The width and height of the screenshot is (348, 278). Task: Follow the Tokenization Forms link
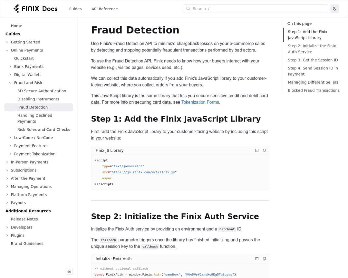(200, 102)
